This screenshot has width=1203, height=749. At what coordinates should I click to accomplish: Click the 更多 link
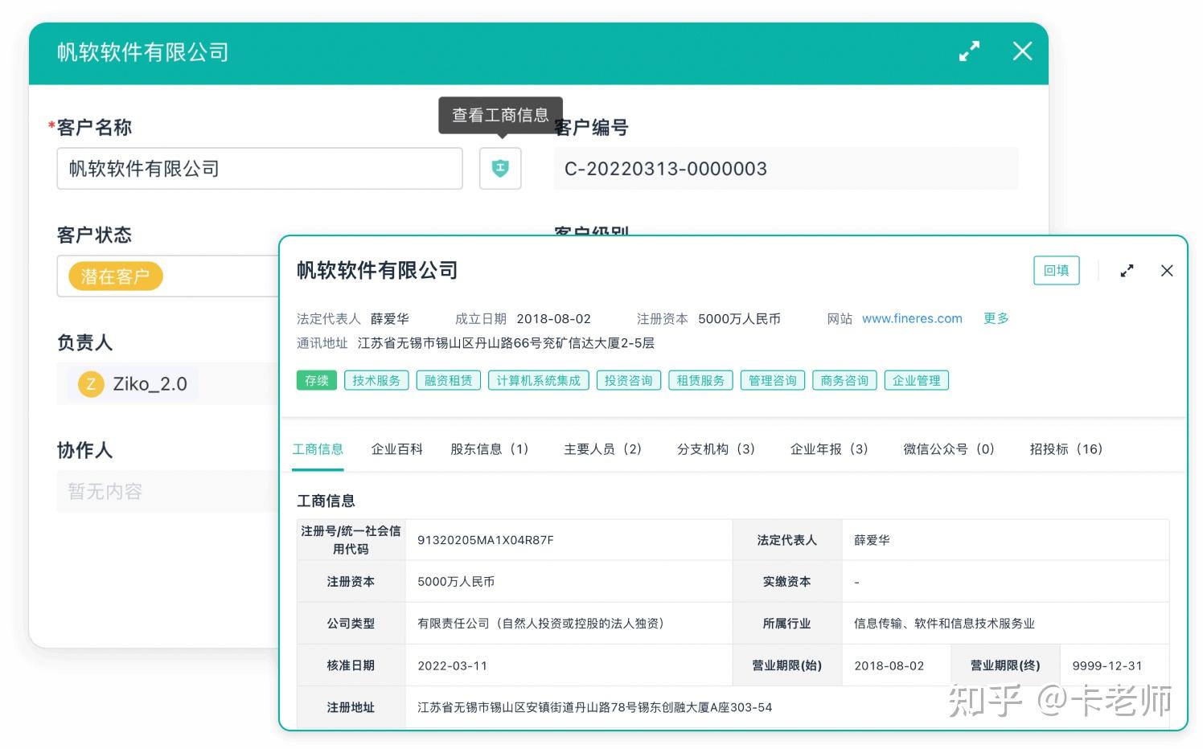tap(996, 318)
